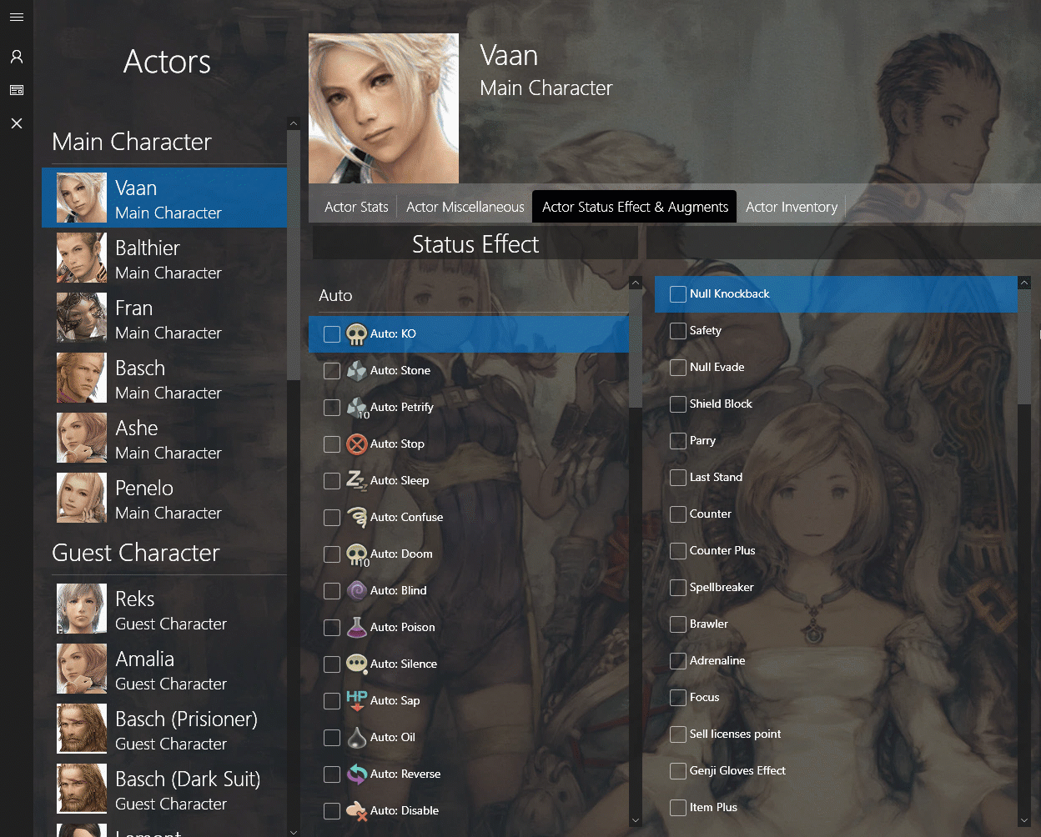This screenshot has width=1041, height=837.
Task: Select Fran in the actors list
Action: (x=164, y=318)
